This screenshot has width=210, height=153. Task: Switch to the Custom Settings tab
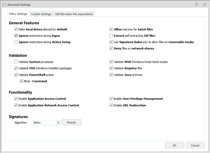point(41,14)
